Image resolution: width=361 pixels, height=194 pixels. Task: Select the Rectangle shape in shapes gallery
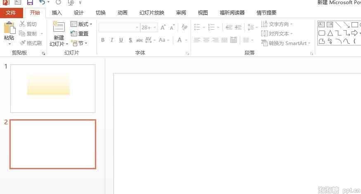point(354,25)
